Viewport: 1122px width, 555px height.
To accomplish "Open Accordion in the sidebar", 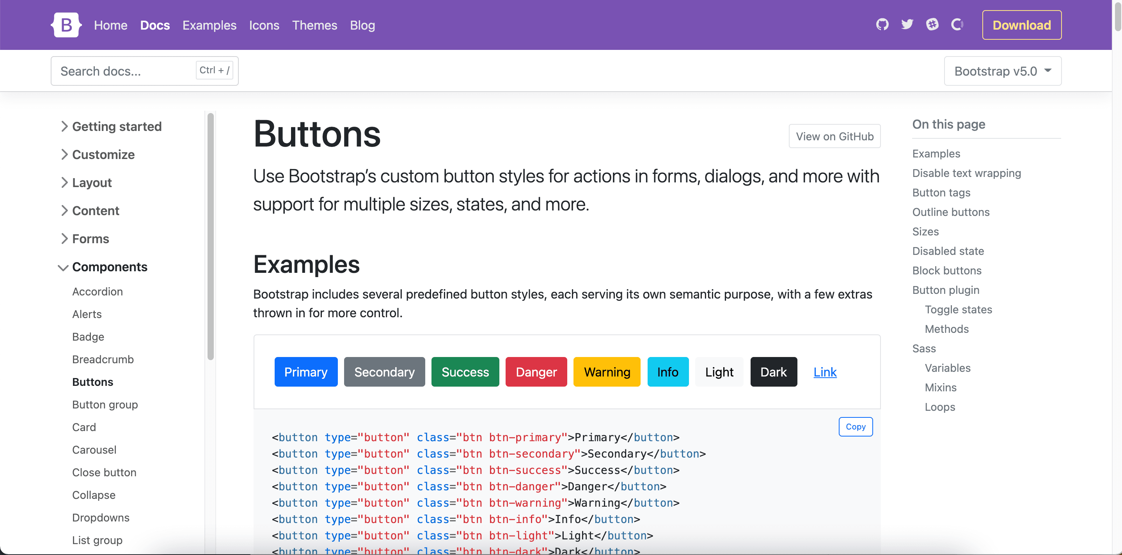I will coord(98,292).
